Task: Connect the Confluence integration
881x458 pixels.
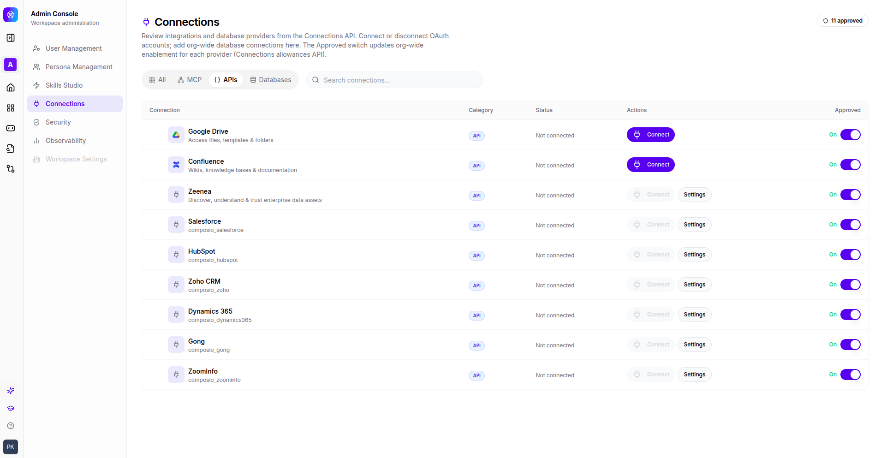Action: 650,165
